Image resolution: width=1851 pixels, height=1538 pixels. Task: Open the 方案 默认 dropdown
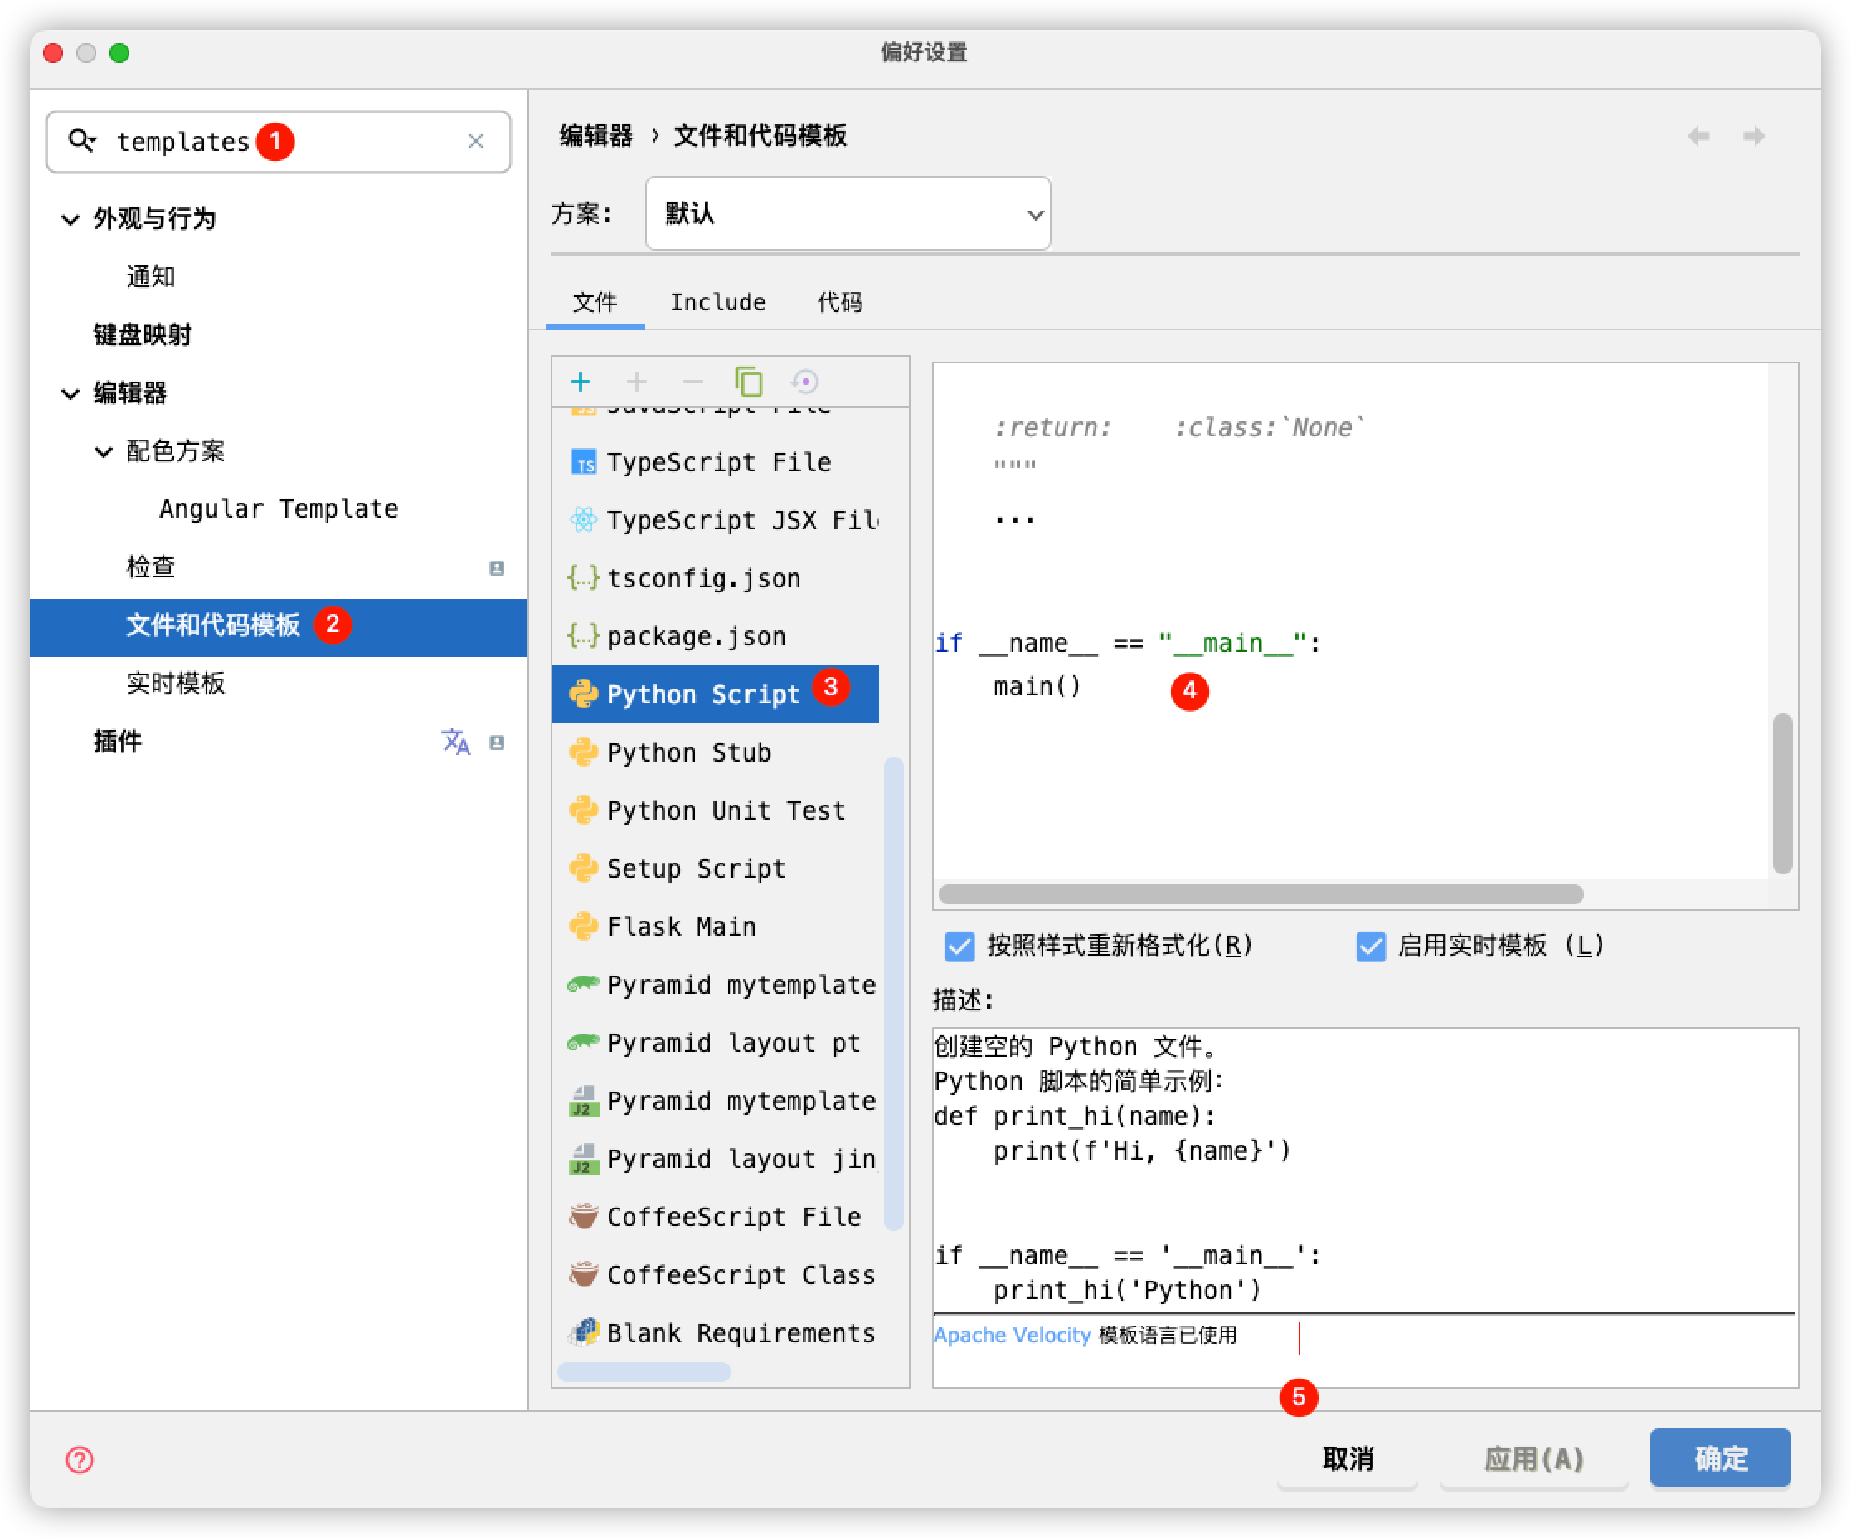click(x=847, y=213)
